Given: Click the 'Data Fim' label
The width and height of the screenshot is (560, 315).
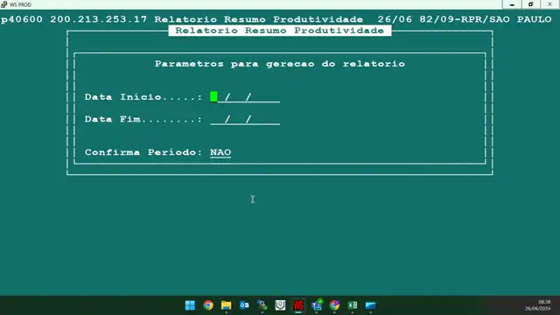Looking at the screenshot, I should tap(113, 119).
